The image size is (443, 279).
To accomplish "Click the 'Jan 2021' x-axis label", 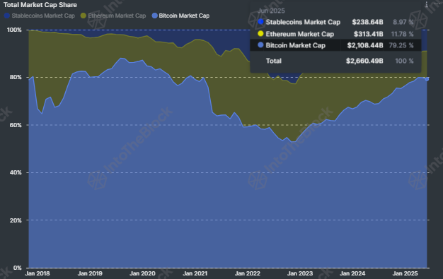I will click(195, 273).
